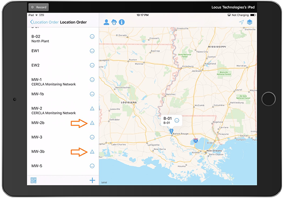The height and width of the screenshot is (198, 284).
Task: Click the Record button
Action: pos(39,7)
